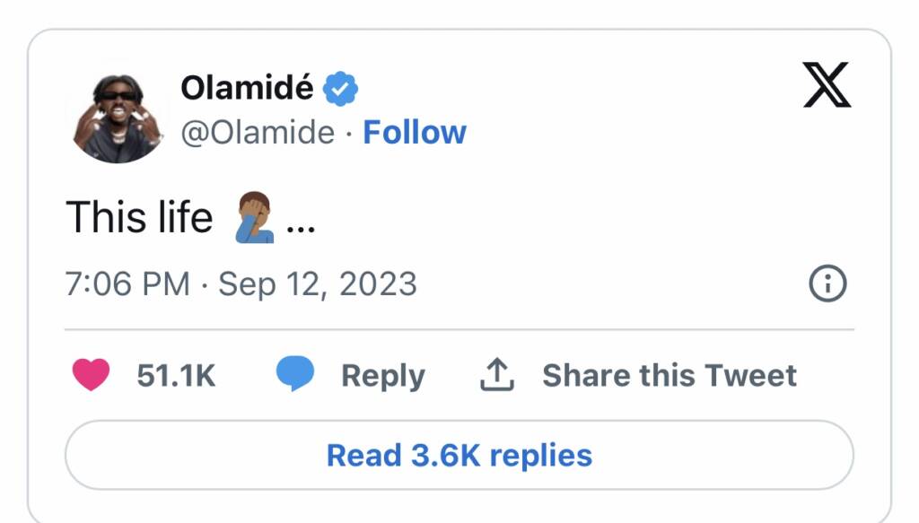Select Share this Tweet

669,375
